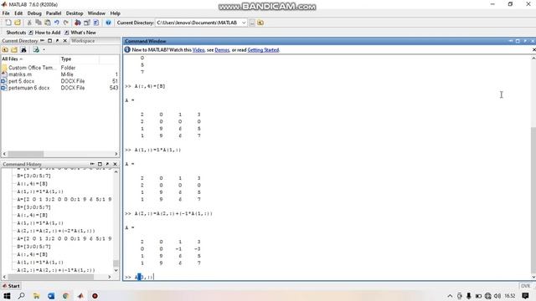Select the pert 5.docx file
Screen dimensions: 536x301
[21, 81]
